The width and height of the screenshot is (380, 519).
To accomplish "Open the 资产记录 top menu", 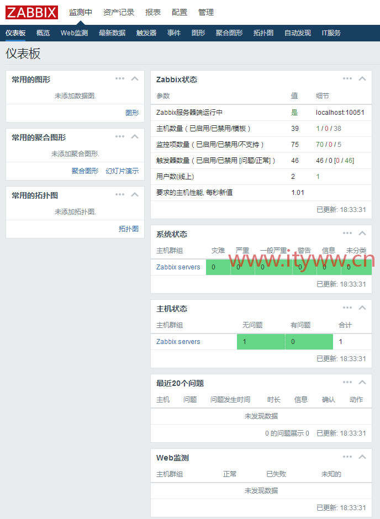I will [119, 13].
